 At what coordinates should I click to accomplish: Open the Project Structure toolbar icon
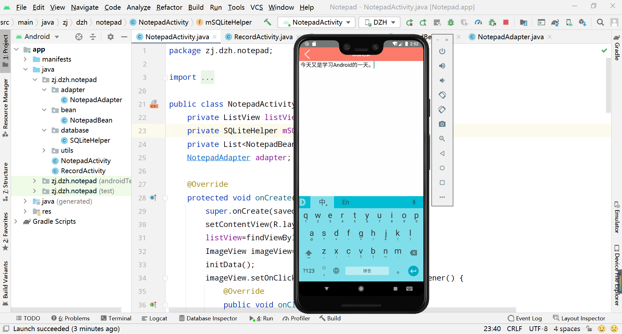[524, 22]
